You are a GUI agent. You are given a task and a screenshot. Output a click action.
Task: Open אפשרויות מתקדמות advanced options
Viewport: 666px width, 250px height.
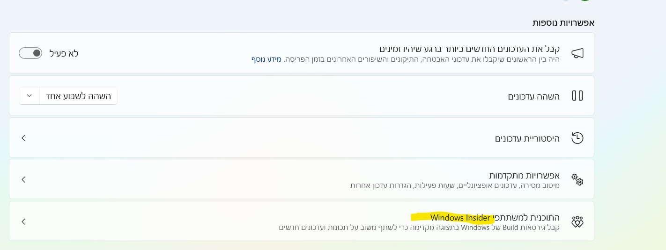coord(524,176)
